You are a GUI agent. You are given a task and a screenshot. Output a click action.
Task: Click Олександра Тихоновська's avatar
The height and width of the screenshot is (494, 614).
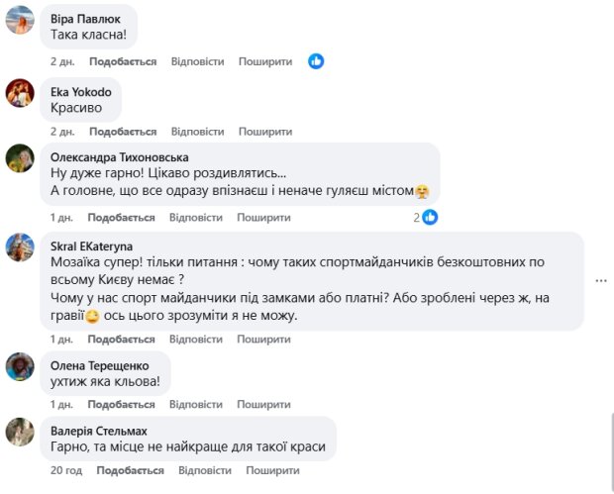tap(20, 158)
